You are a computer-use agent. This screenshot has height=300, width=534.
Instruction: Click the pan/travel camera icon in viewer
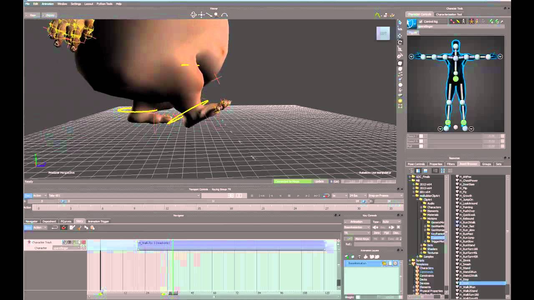coord(202,15)
